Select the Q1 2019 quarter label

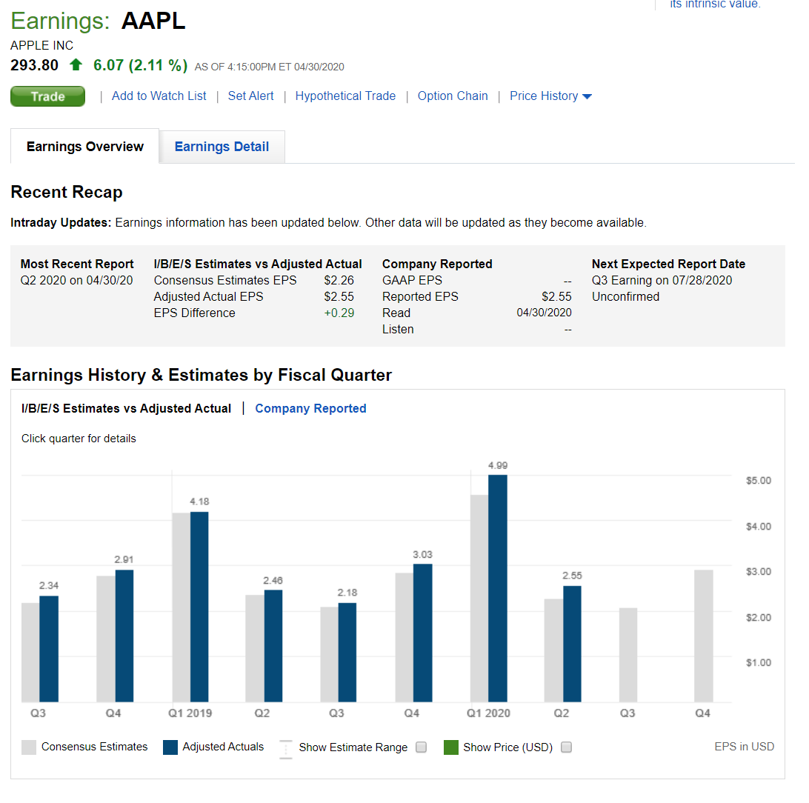click(190, 713)
